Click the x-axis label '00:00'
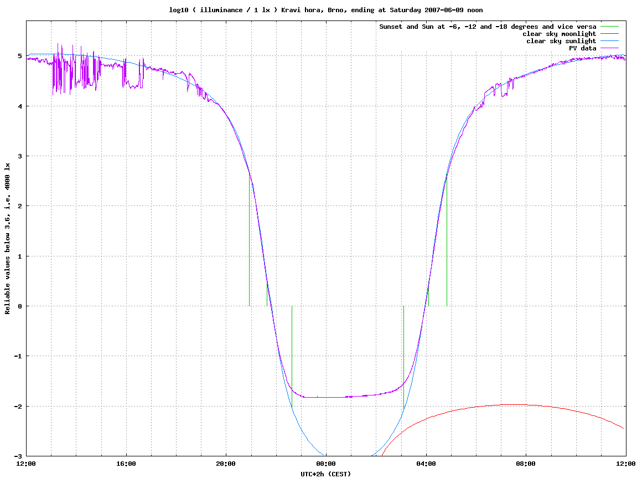Image resolution: width=637 pixels, height=478 pixels. tap(326, 464)
